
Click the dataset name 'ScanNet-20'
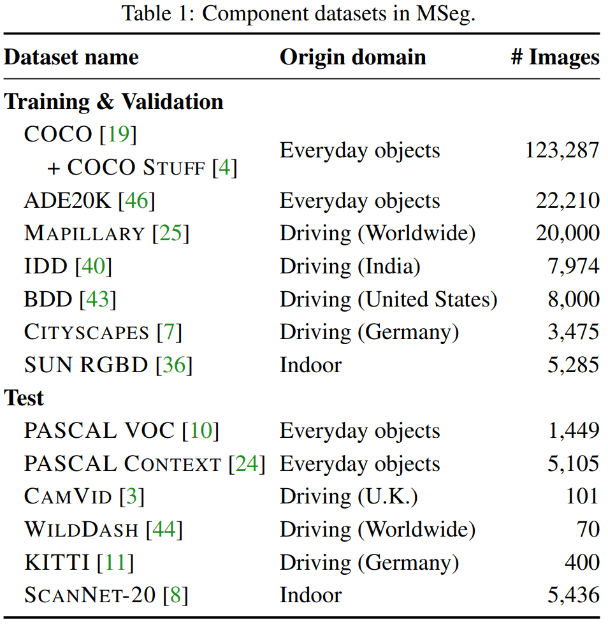tap(90, 595)
